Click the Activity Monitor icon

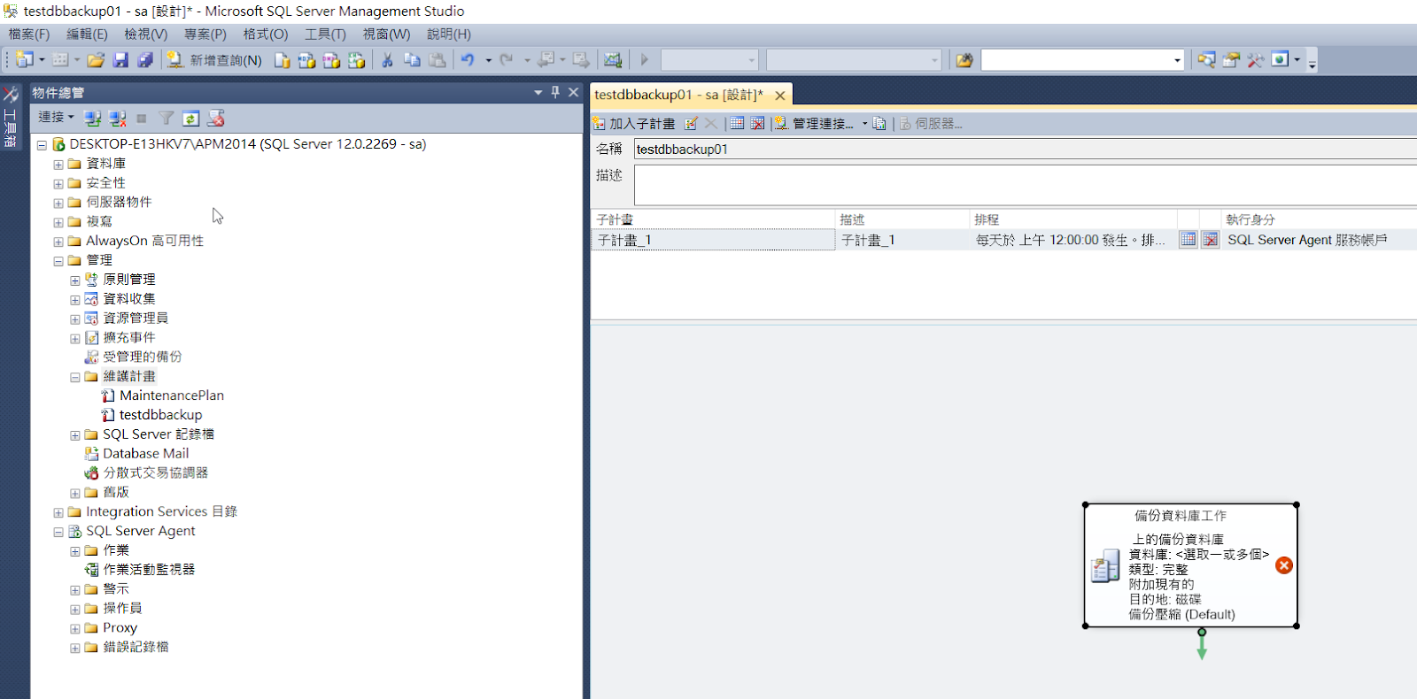[612, 60]
